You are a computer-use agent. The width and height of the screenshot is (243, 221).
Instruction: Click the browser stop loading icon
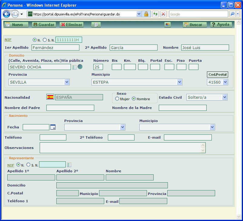(x=163, y=14)
